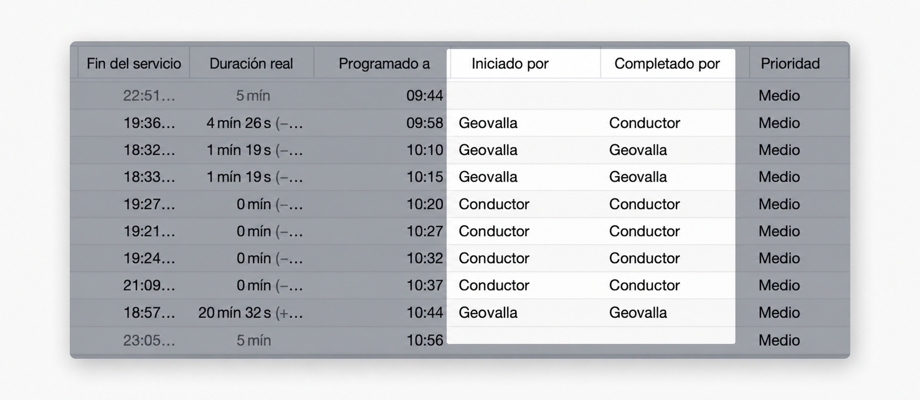Screen dimensions: 920x400
Task: Click Conductor under Completado por, 09:58 row
Action: click(645, 123)
